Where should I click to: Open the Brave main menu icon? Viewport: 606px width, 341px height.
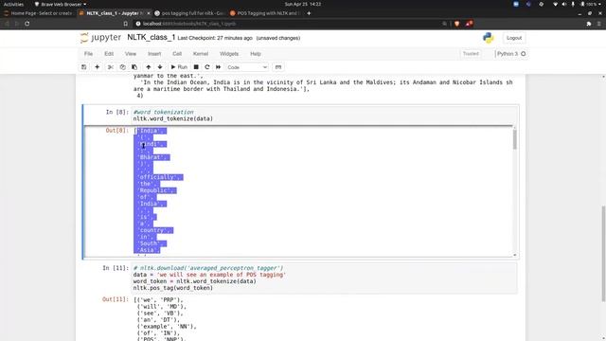click(599, 24)
